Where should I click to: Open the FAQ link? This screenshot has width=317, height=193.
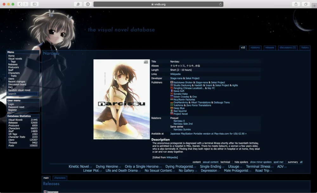pyautogui.click(x=10, y=87)
